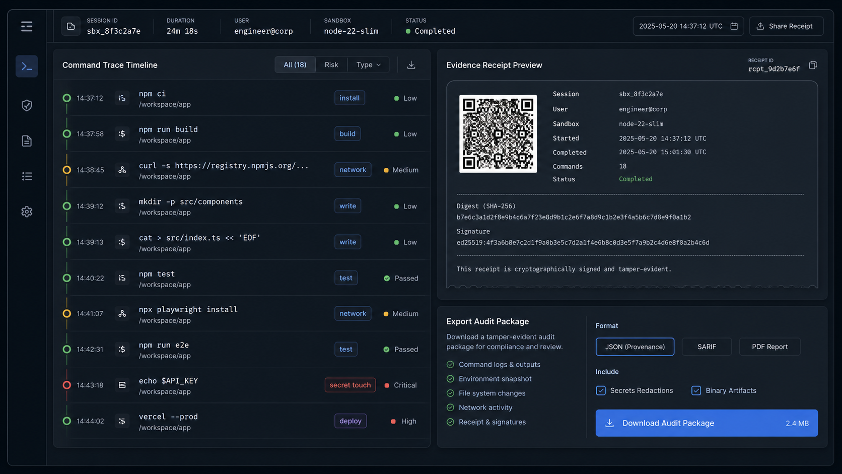Click the deploy tag on vercel --prod
The width and height of the screenshot is (842, 474).
point(350,421)
